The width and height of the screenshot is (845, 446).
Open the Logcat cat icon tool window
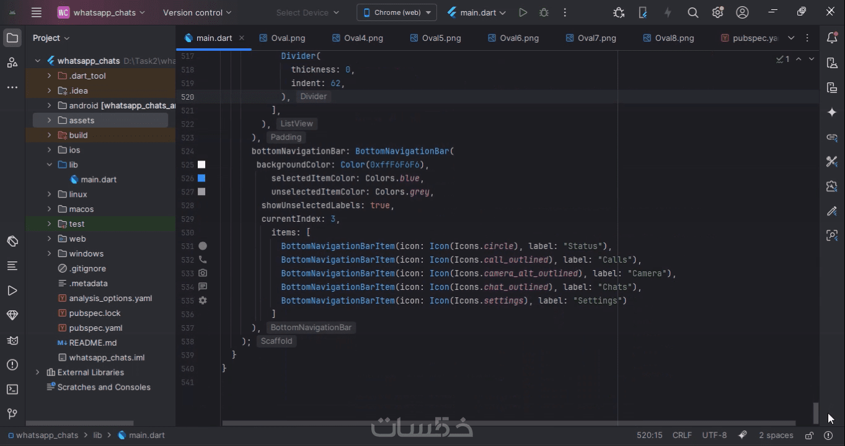pyautogui.click(x=12, y=340)
